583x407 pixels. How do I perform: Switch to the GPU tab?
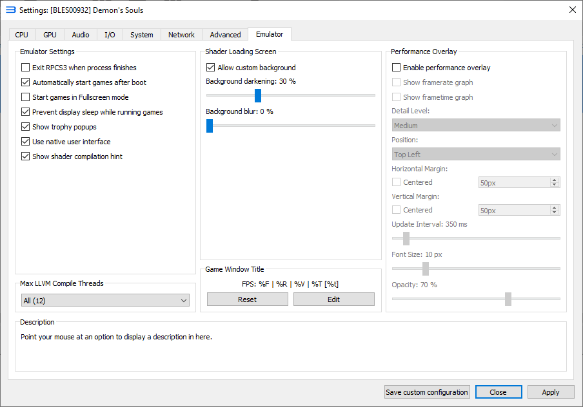(50, 35)
